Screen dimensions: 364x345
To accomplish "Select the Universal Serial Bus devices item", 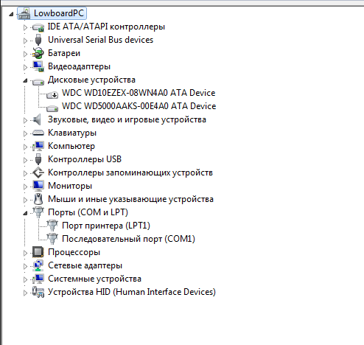I will [100, 40].
